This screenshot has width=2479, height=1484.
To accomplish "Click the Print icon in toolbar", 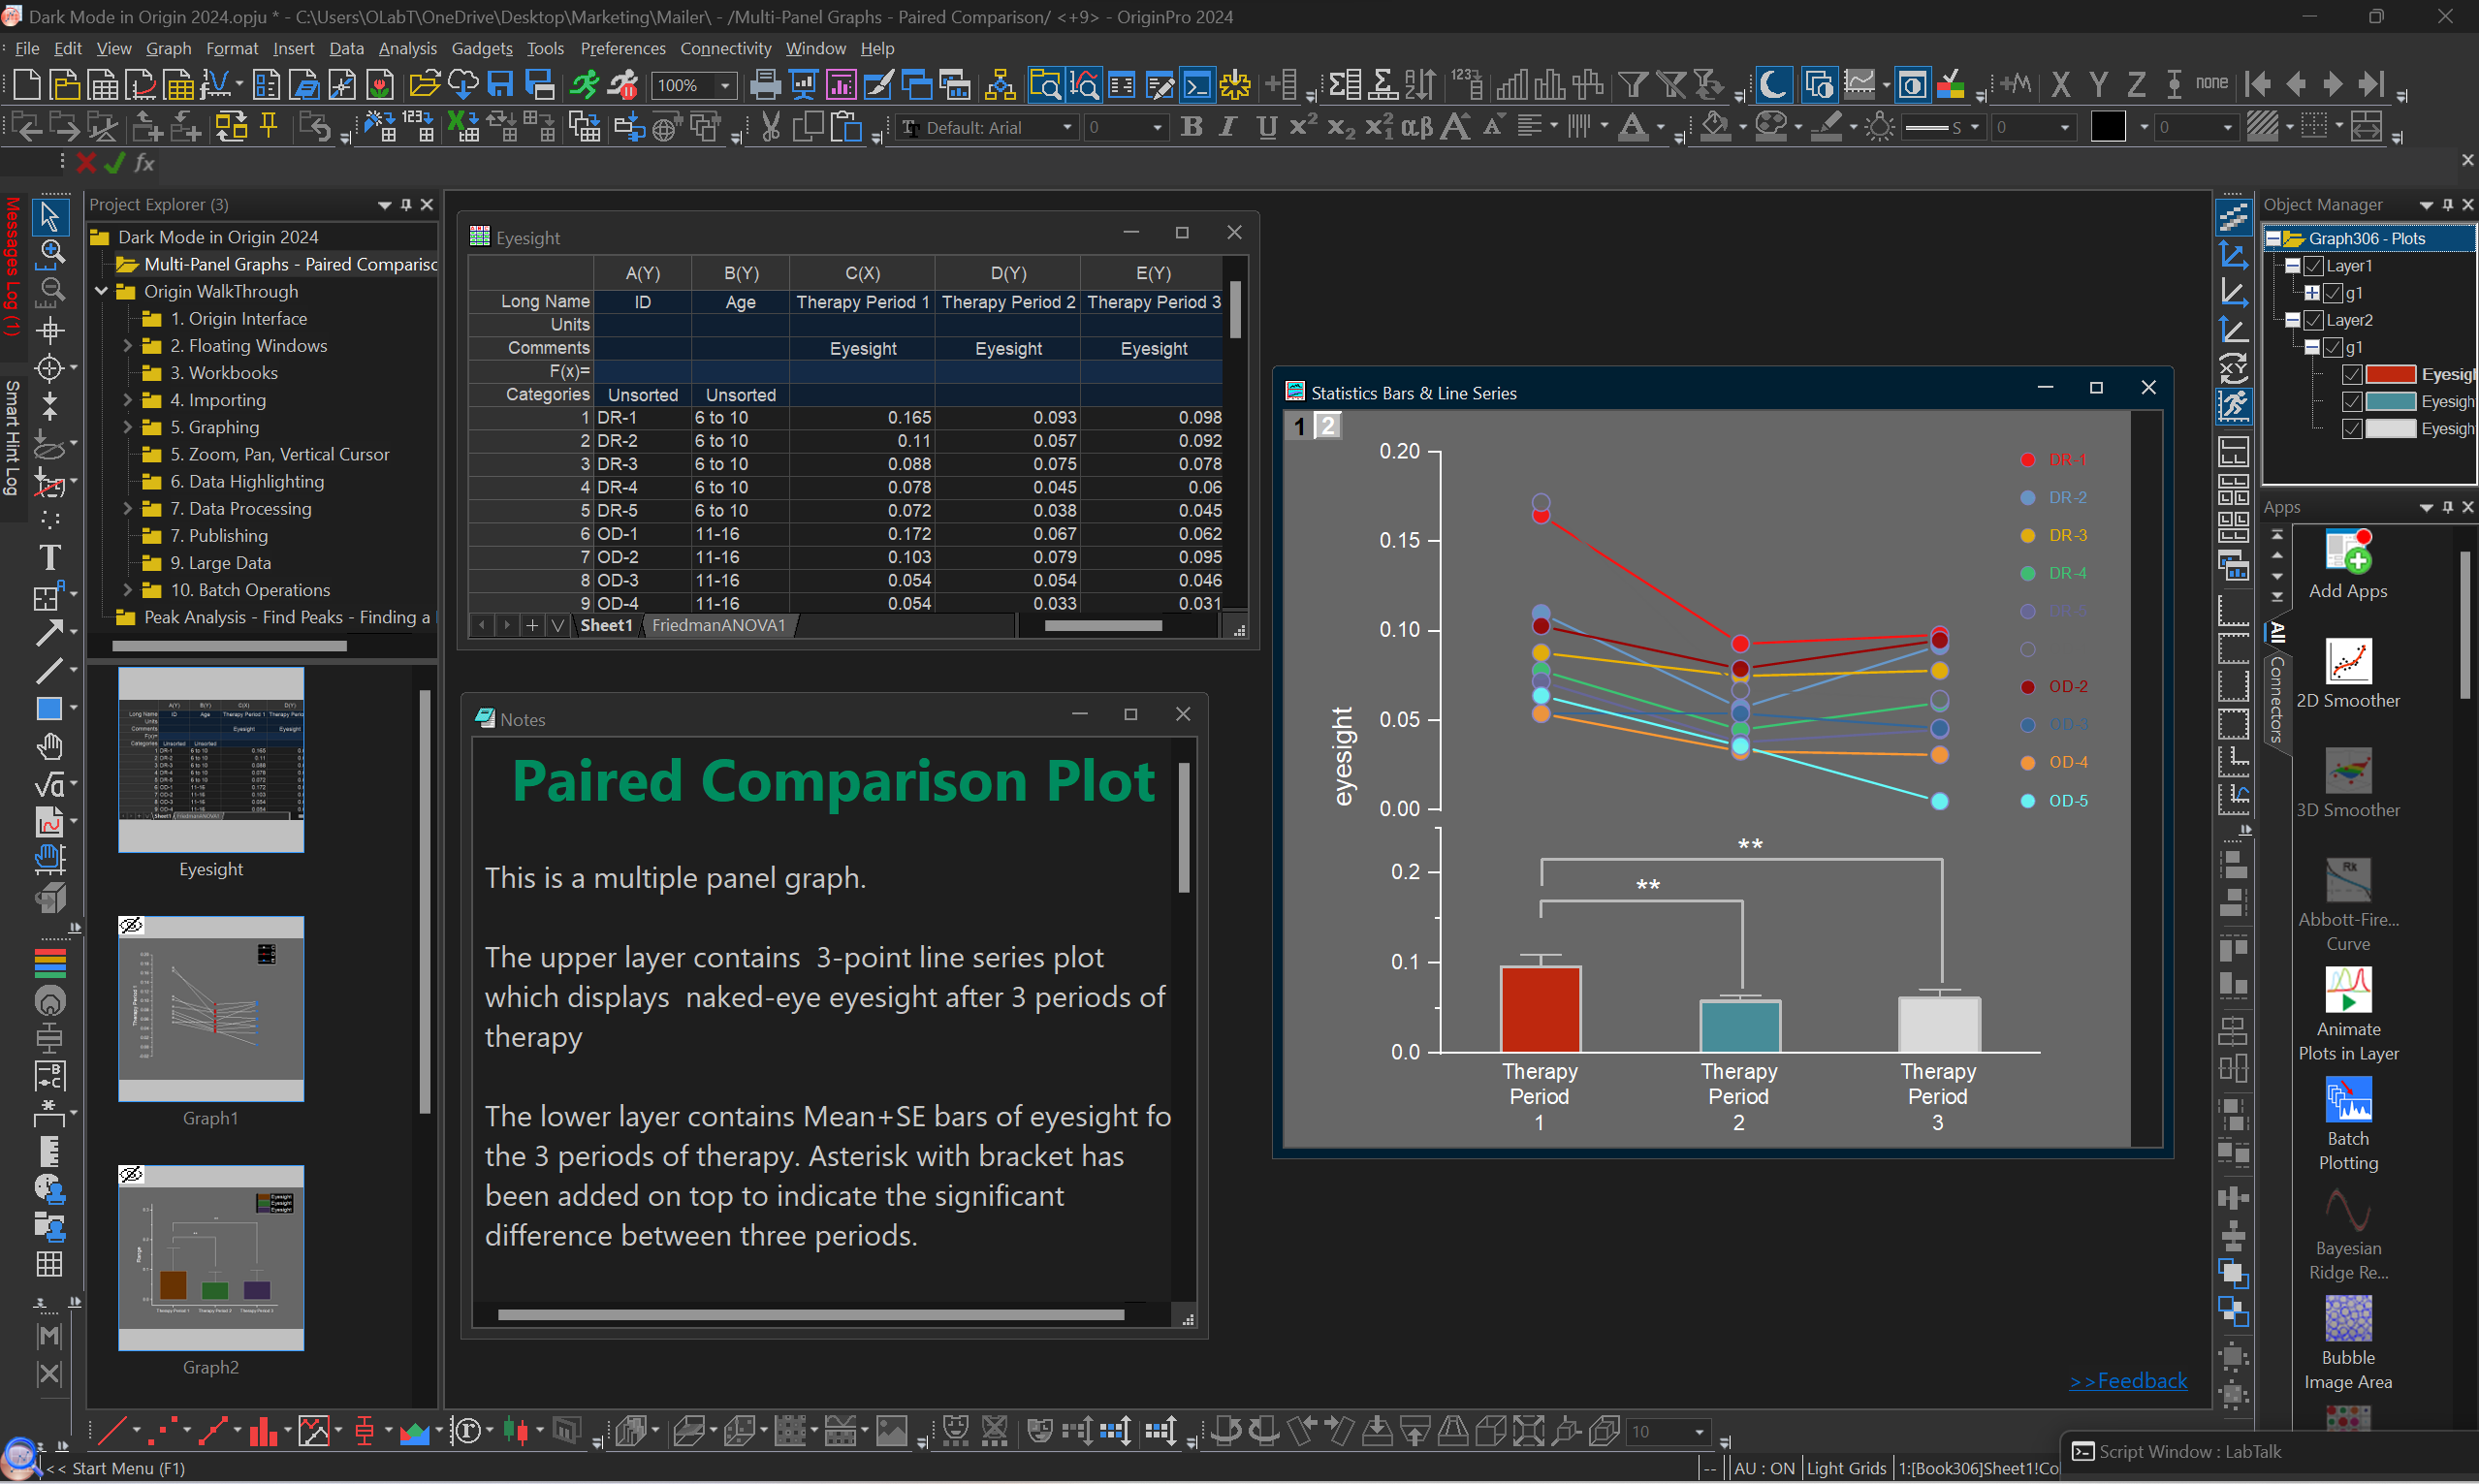I will coord(765,85).
